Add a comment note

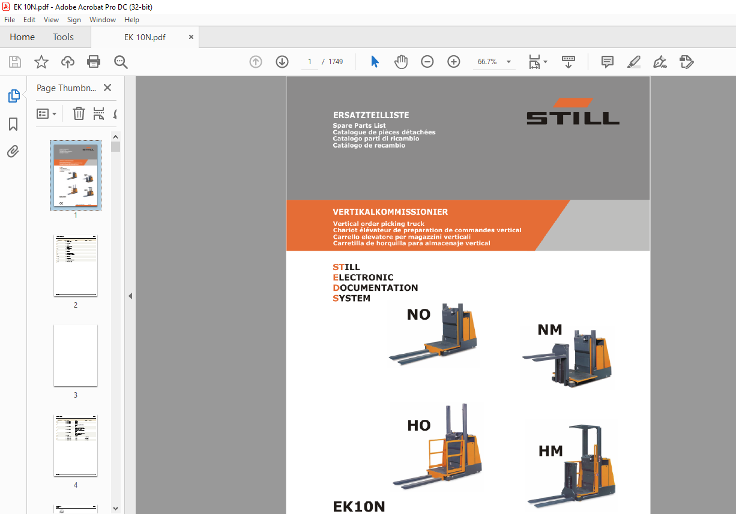click(x=608, y=62)
